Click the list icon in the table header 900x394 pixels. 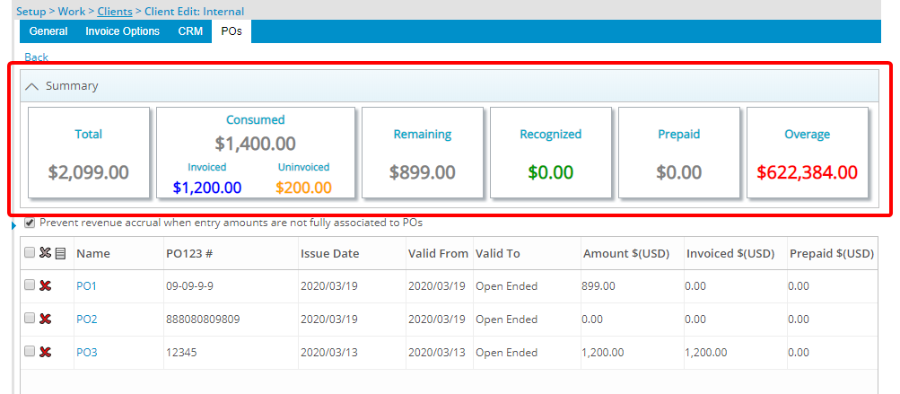coord(60,254)
